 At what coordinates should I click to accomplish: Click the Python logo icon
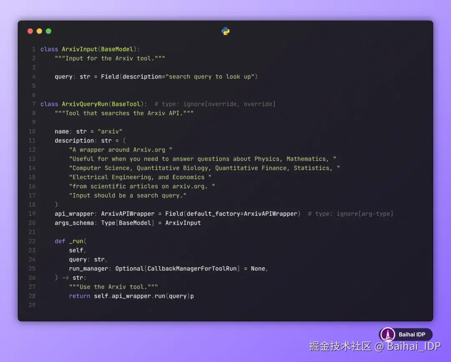click(x=225, y=31)
